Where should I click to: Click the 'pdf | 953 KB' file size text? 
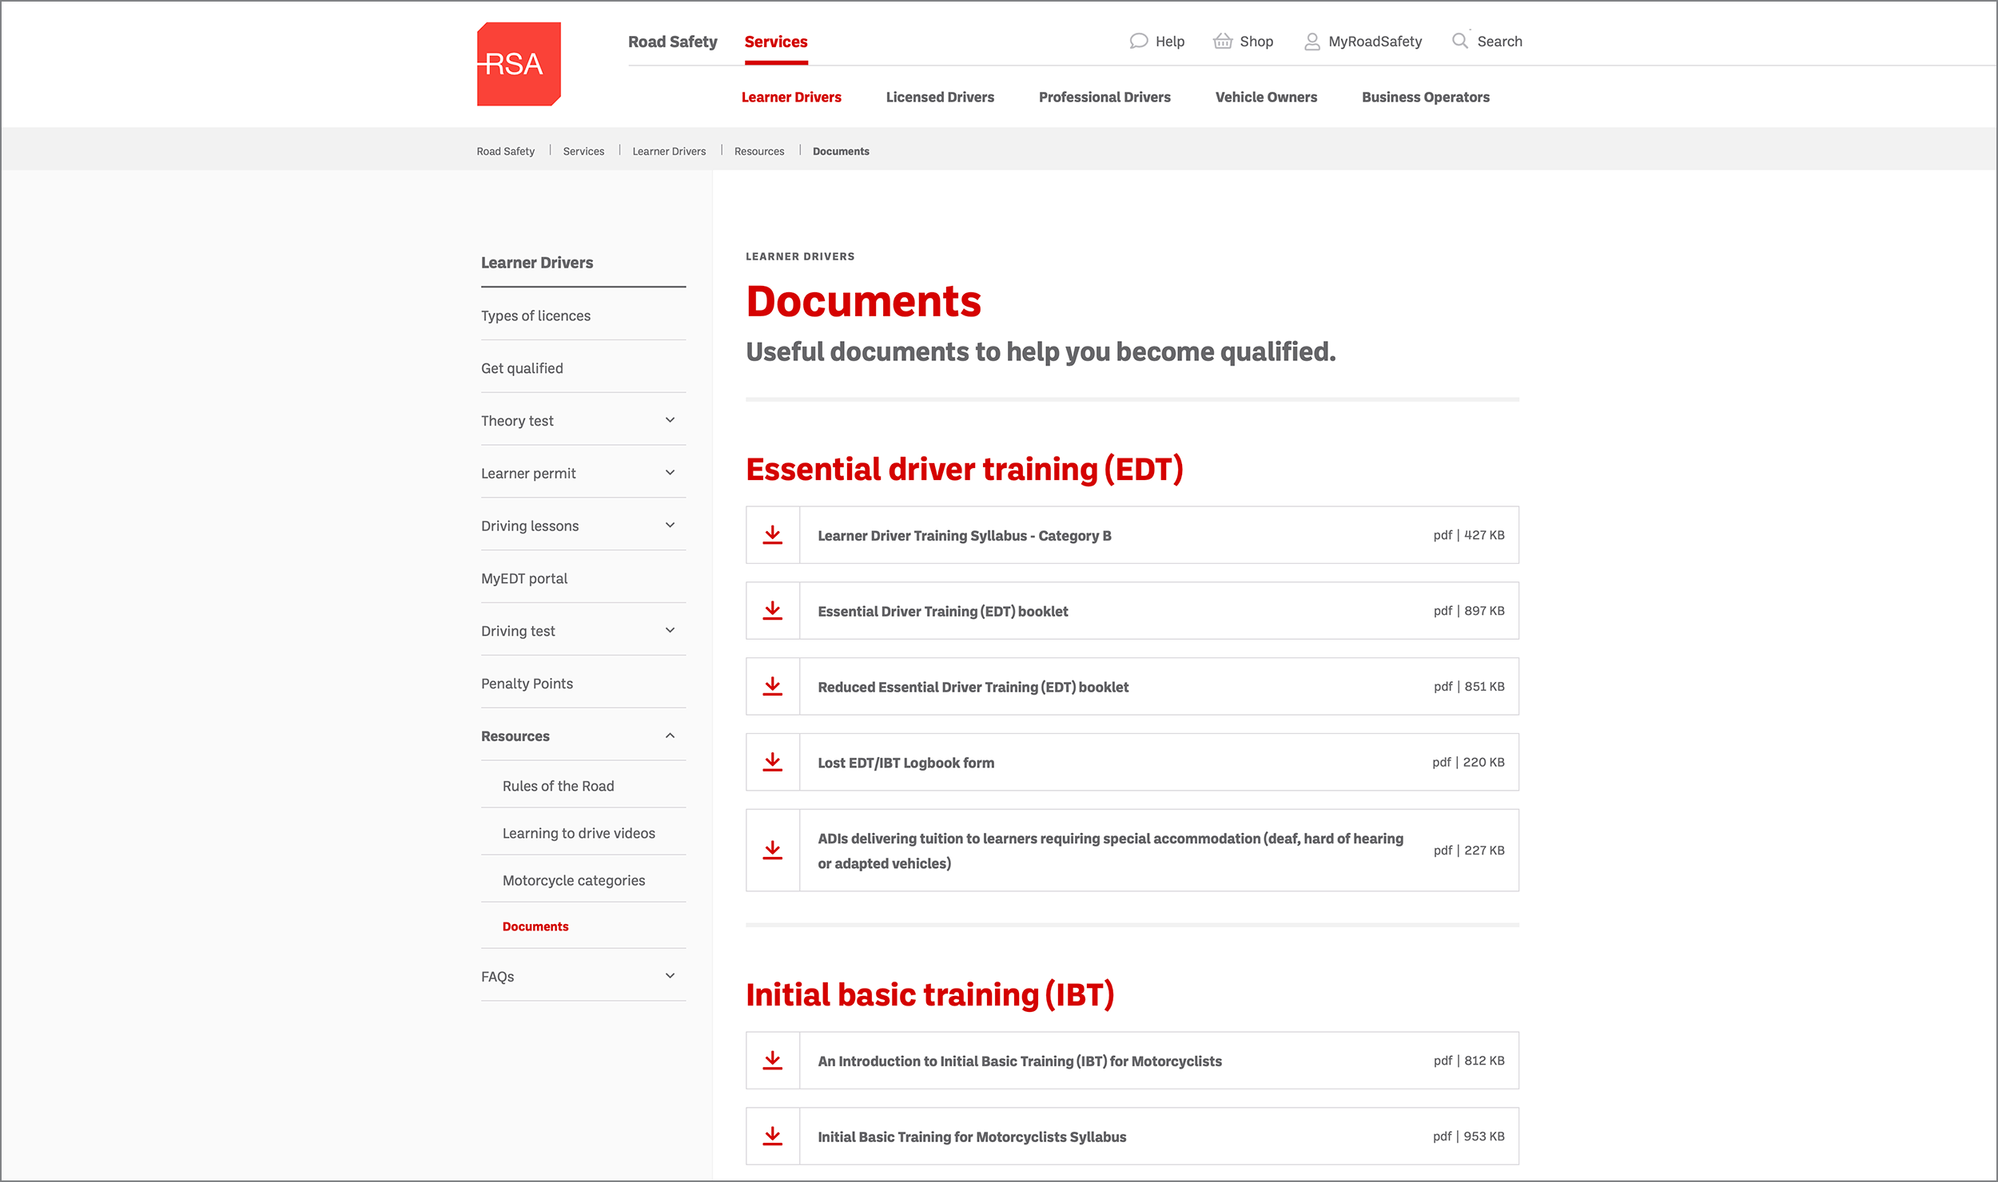1469,1136
